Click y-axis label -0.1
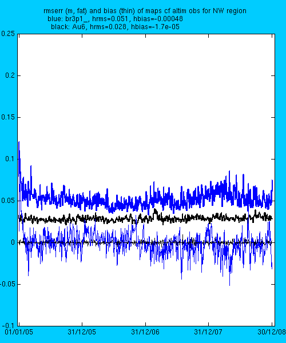 [7, 326]
